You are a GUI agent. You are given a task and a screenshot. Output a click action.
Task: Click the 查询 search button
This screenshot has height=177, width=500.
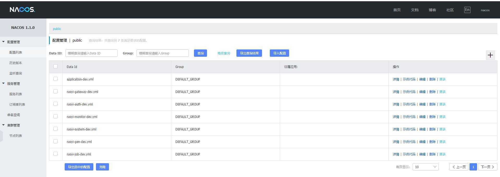point(200,53)
